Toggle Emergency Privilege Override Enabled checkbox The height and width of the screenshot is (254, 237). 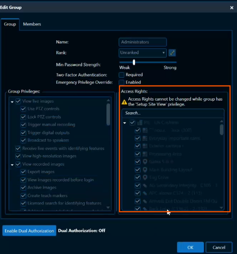pos(121,82)
